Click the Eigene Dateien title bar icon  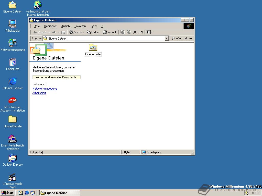(x=31, y=20)
